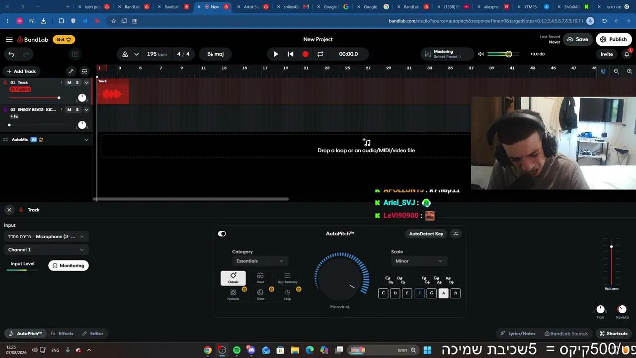636x358 pixels.
Task: Toggle the snap-to-grid magnet icon
Action: pyautogui.click(x=603, y=71)
